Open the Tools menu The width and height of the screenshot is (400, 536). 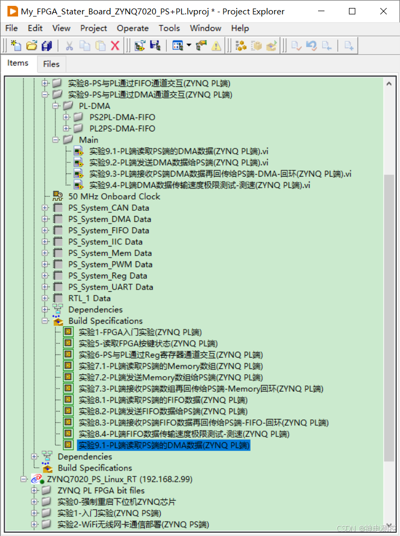click(169, 28)
